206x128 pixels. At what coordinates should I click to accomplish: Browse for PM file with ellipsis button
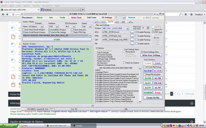pos(132,44)
